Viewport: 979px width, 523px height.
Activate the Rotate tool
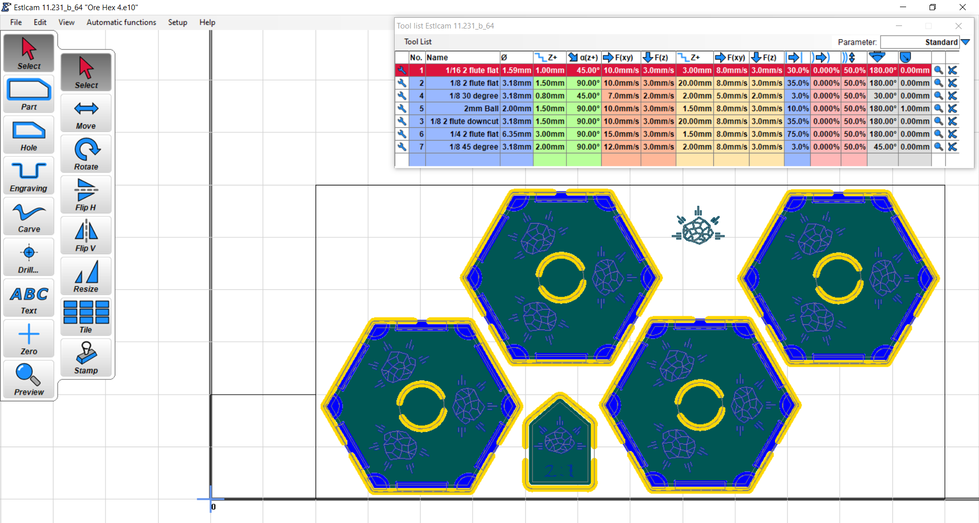point(86,154)
